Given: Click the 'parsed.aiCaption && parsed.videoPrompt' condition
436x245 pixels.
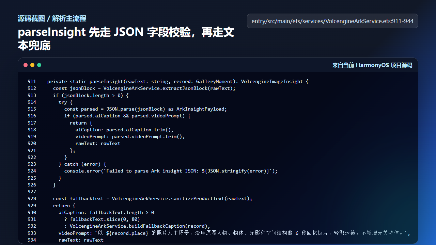Looking at the screenshot, I should (x=127, y=116).
